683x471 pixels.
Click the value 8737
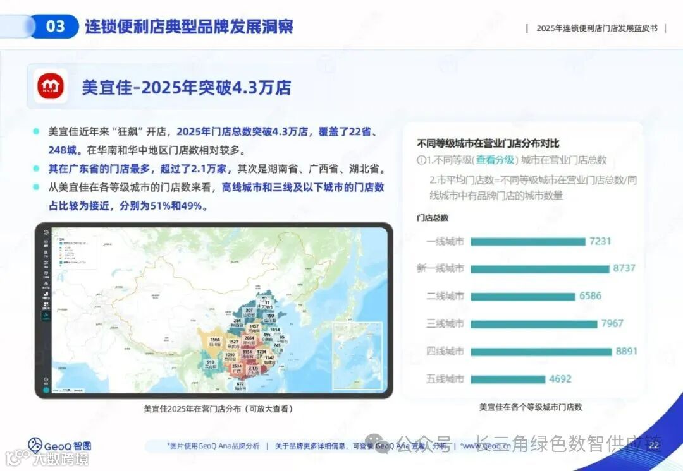click(x=624, y=268)
